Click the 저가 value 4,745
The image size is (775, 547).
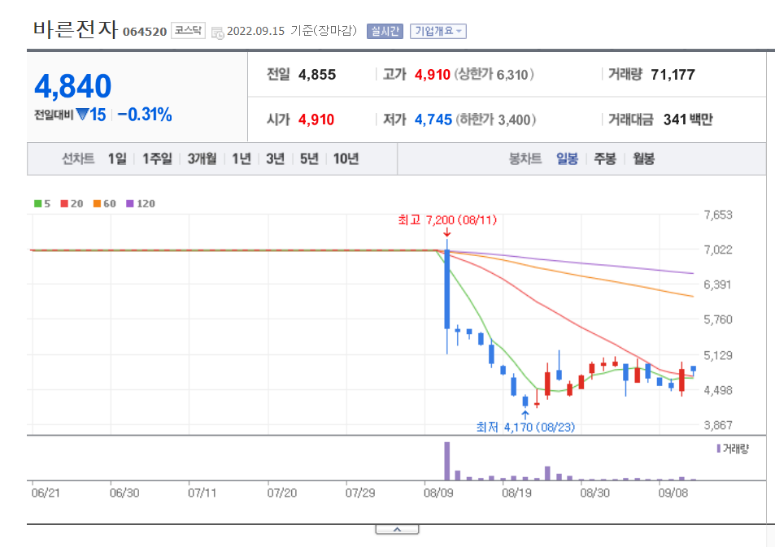(433, 119)
